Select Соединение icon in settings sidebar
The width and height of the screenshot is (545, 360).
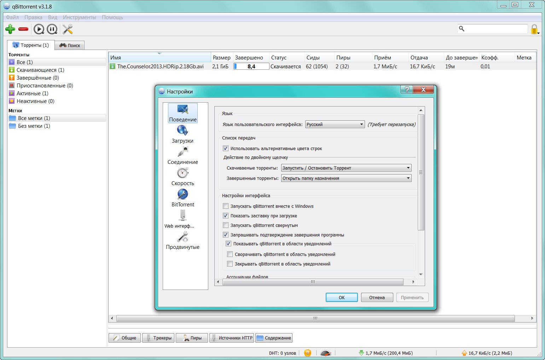(x=183, y=156)
